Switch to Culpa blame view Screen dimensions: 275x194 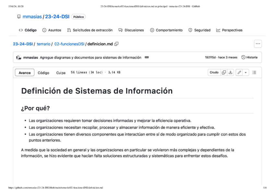[61, 73]
